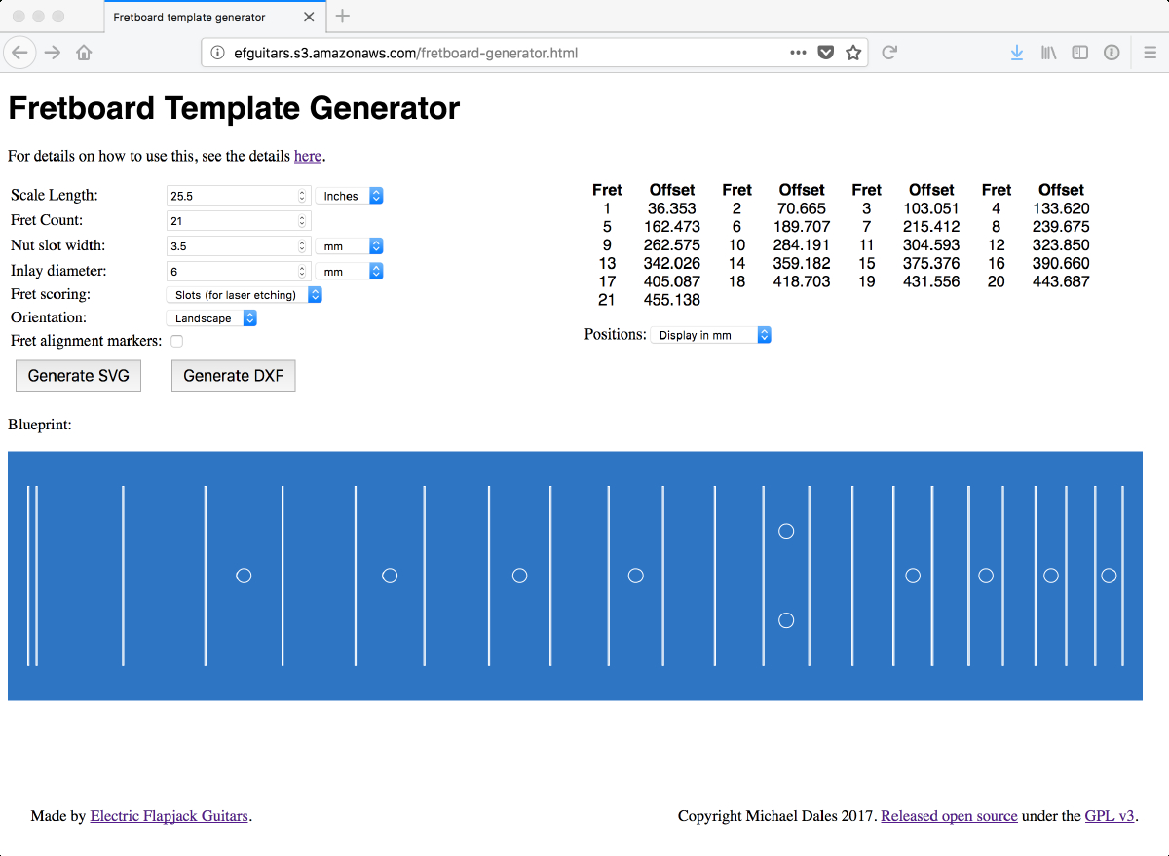1169x856 pixels.
Task: Toggle the sidebar view icon
Action: pos(1079,53)
